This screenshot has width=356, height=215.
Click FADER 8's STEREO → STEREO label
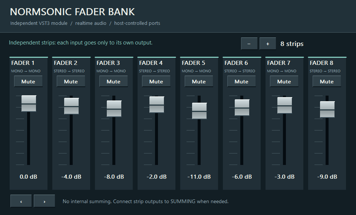point(325,71)
